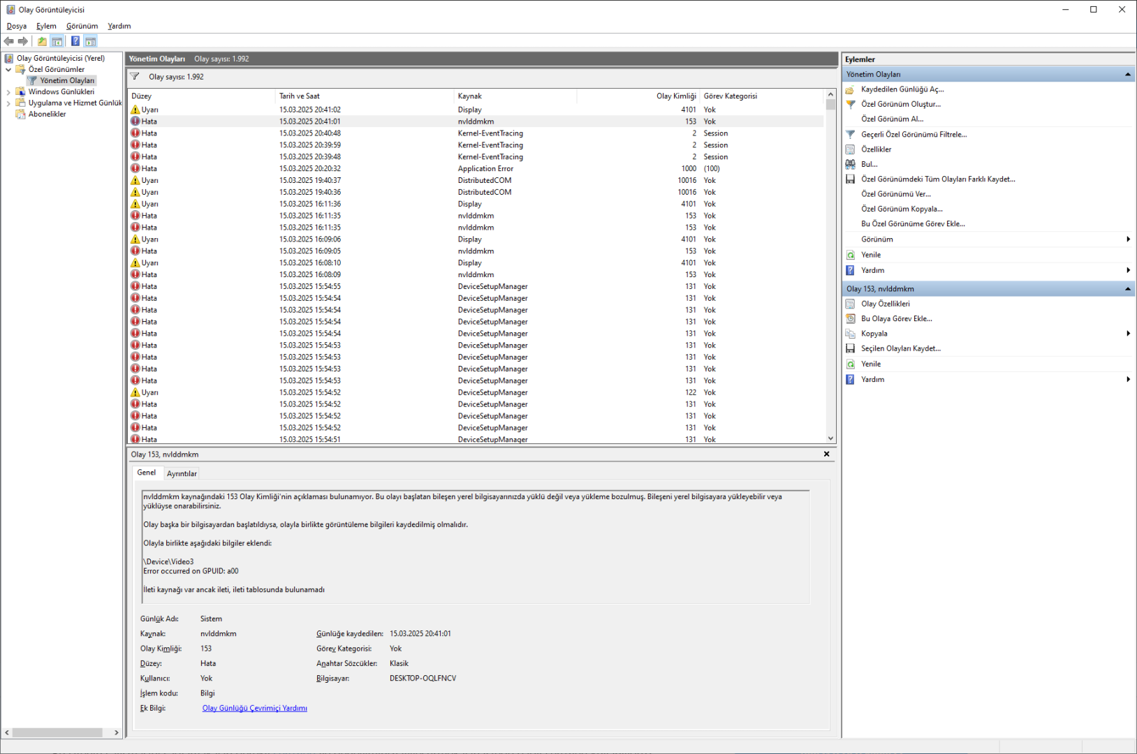Click the Yenile icon under Olay 153, nvlddmkm

click(x=850, y=364)
